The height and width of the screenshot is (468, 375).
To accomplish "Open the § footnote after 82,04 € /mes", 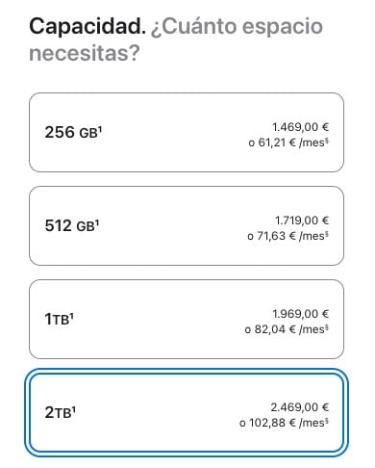I will pos(327,327).
